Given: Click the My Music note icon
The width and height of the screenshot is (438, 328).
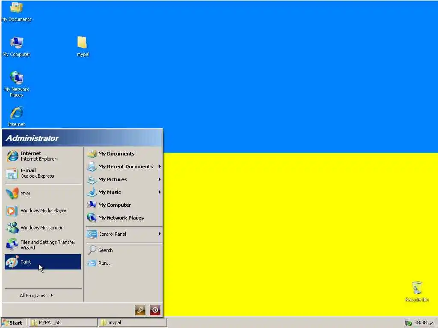Looking at the screenshot, I should pyautogui.click(x=92, y=192).
